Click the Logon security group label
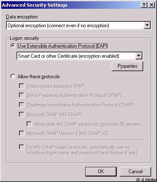Screen dimensions: 157x182 tap(24, 38)
